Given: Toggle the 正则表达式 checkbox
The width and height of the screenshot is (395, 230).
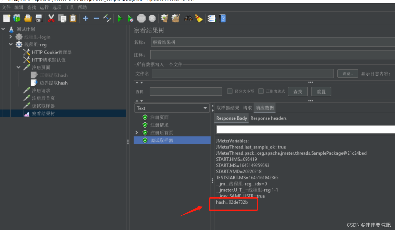Looking at the screenshot, I should tap(261, 91).
